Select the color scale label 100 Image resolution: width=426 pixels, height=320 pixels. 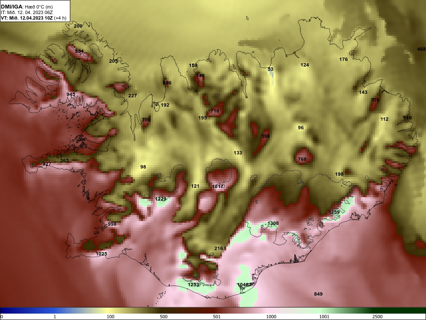tap(111, 317)
